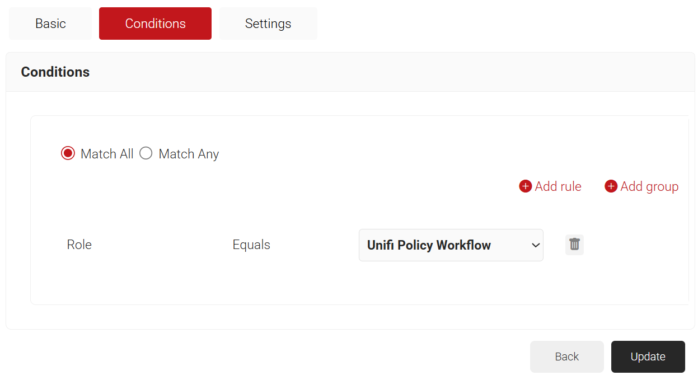Select the Match Any radio button
The image size is (698, 380).
[x=146, y=153]
